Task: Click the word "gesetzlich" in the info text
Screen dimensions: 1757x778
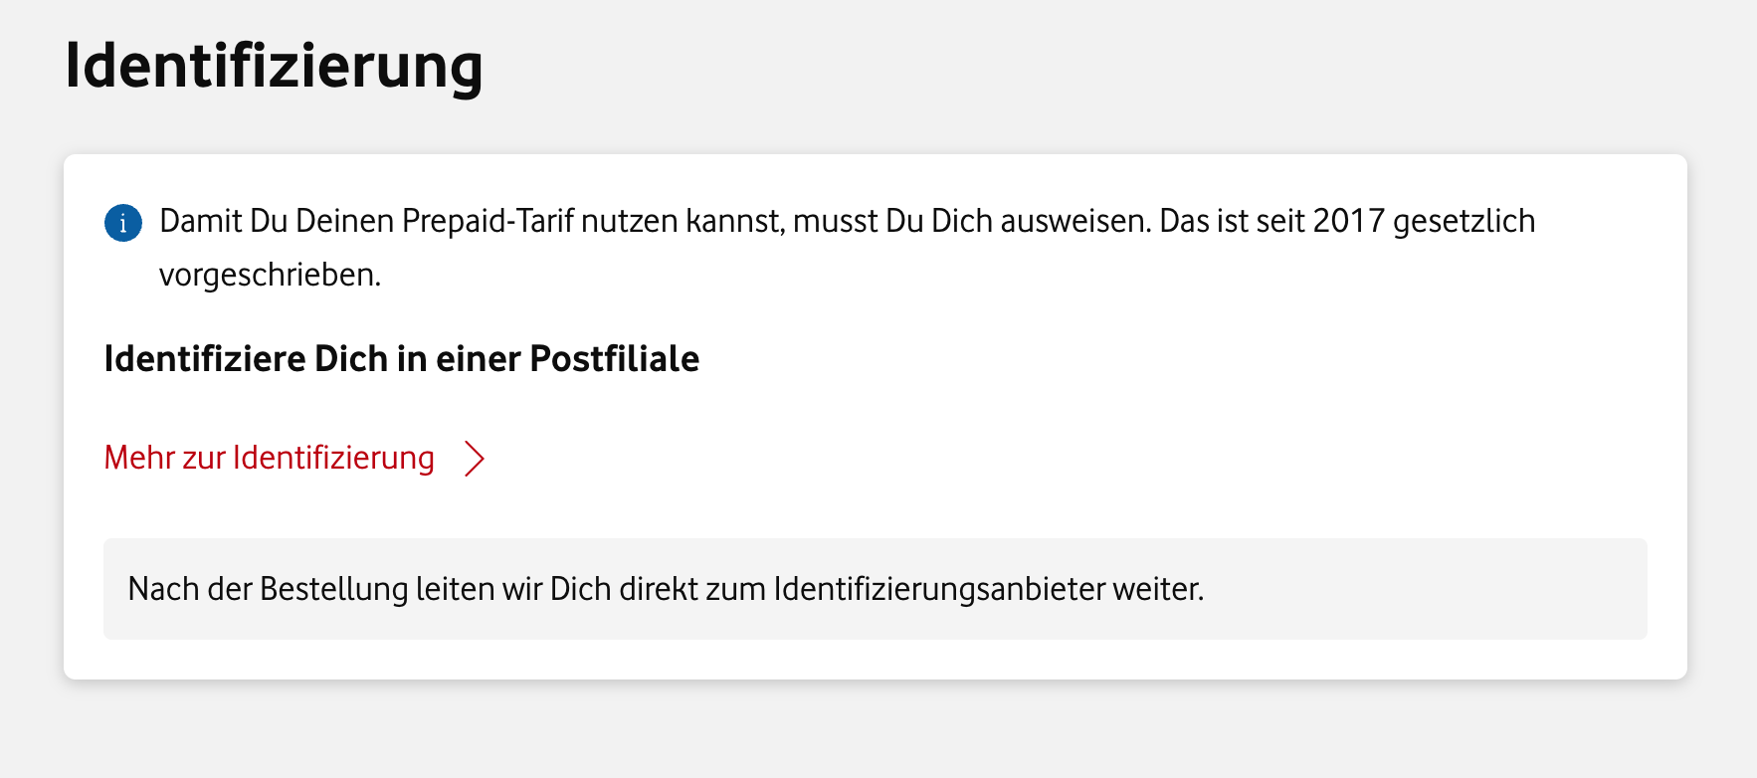Action: (1464, 221)
